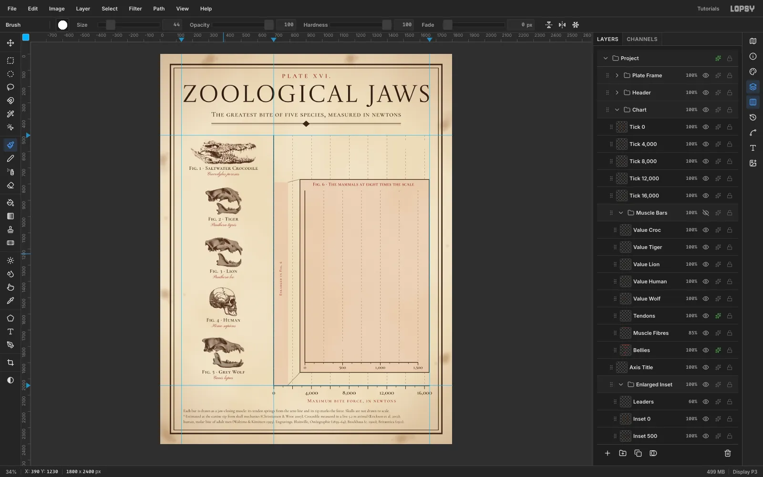The width and height of the screenshot is (763, 477).
Task: Hide the Plate Frame group
Action: pyautogui.click(x=706, y=75)
